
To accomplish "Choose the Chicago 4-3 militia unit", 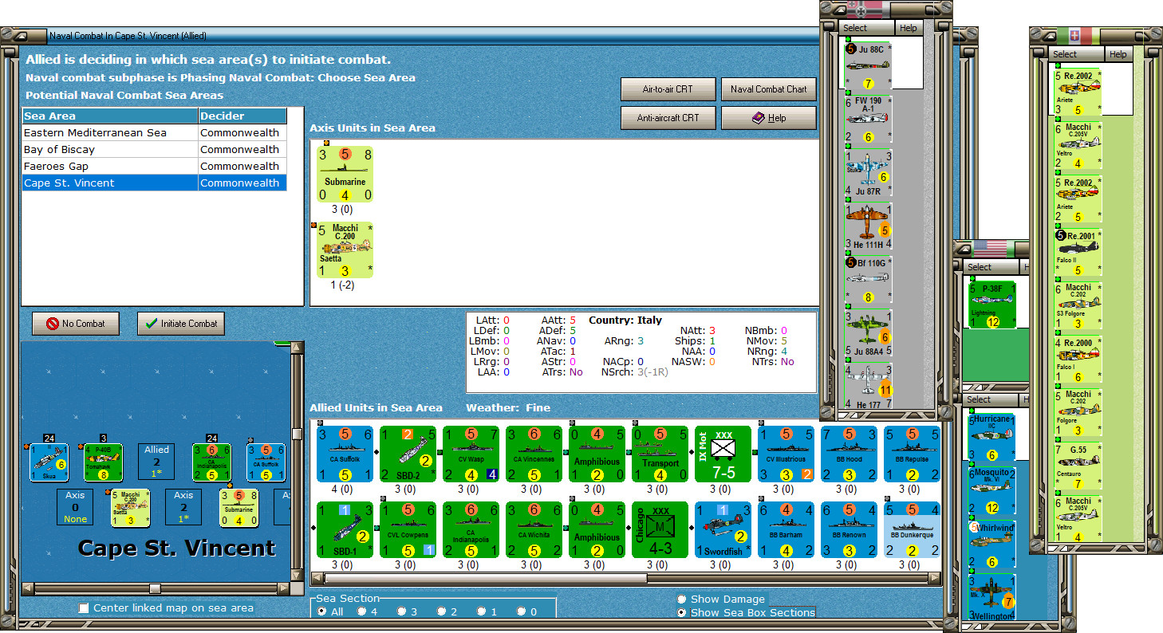I will pyautogui.click(x=660, y=529).
